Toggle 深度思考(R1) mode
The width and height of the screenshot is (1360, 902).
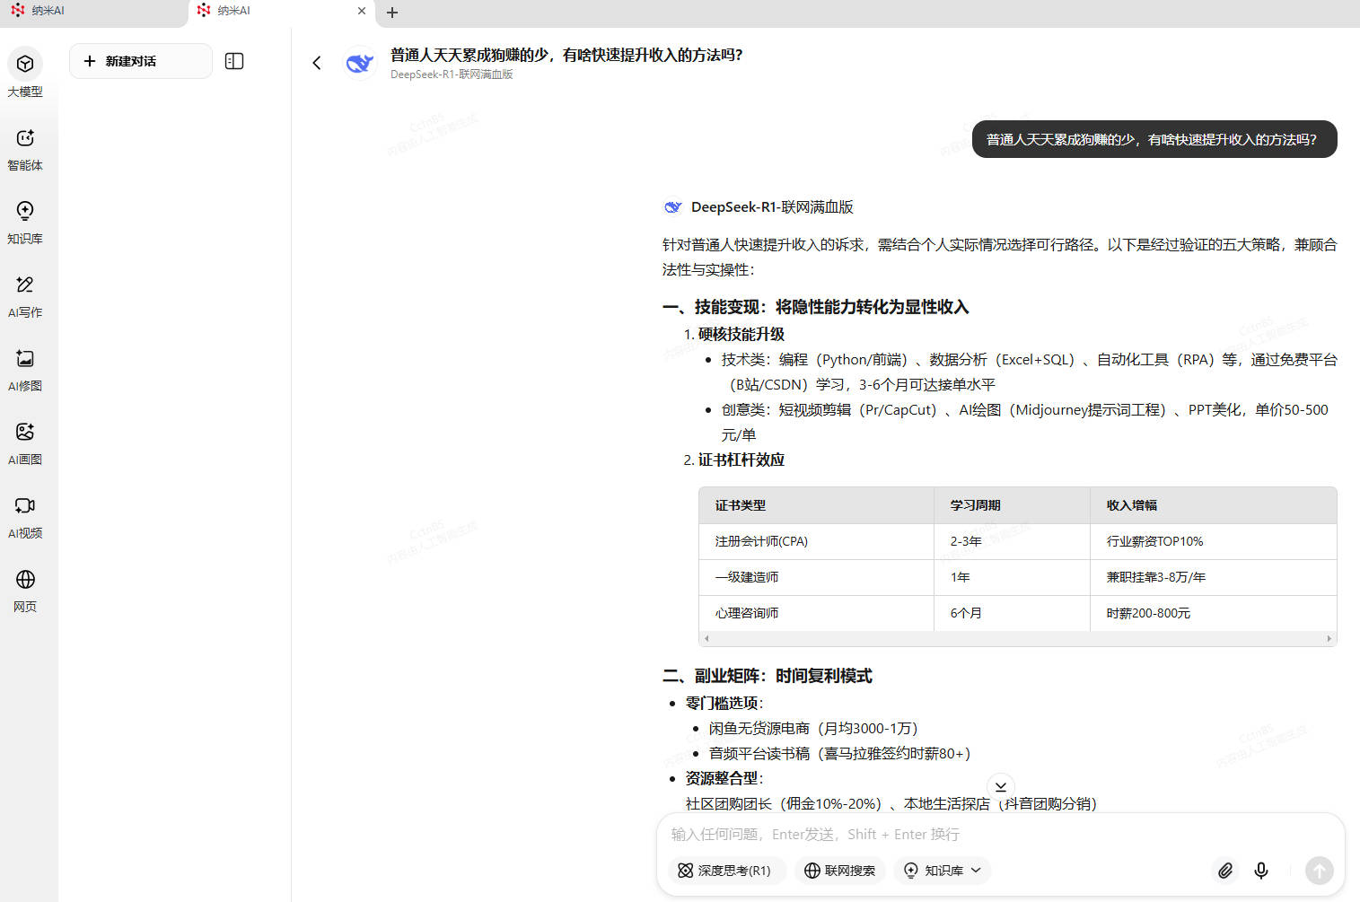pos(725,871)
